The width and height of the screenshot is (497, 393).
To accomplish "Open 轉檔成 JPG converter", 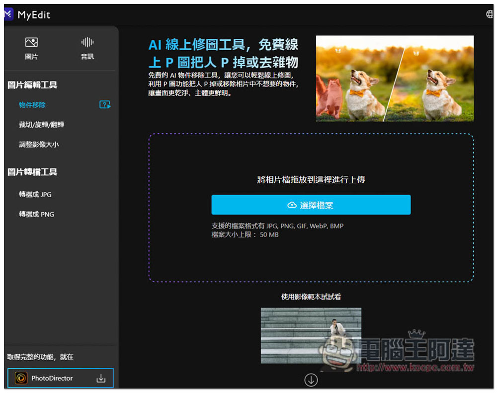I will pos(35,195).
